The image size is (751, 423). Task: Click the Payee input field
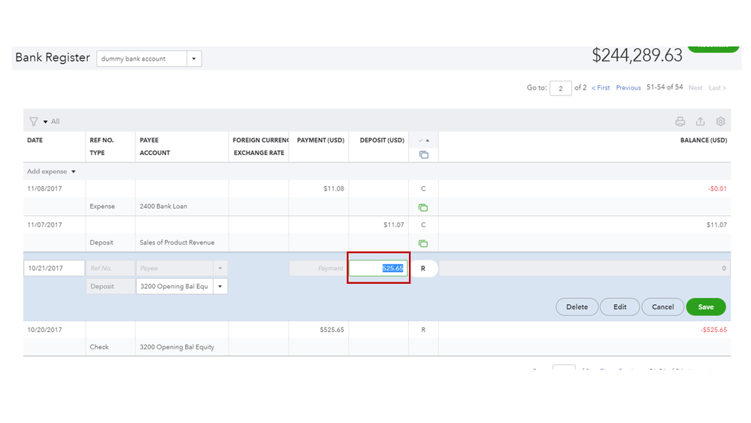coord(175,268)
